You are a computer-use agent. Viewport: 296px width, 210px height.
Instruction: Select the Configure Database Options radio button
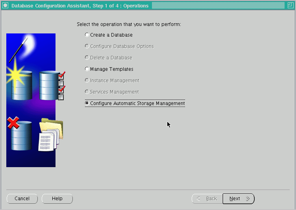(87, 46)
